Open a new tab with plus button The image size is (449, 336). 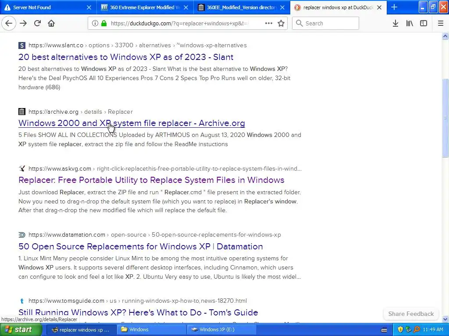pos(394,7)
